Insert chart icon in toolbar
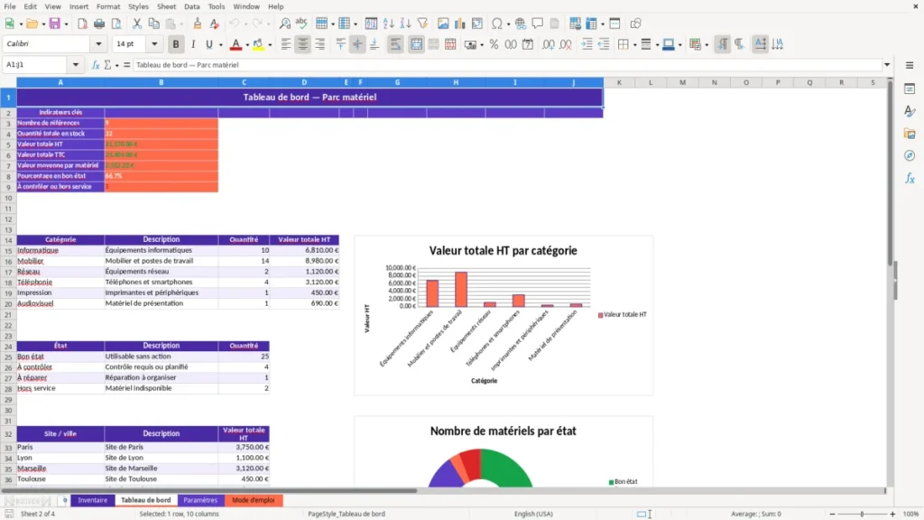The image size is (924, 520). click(460, 23)
